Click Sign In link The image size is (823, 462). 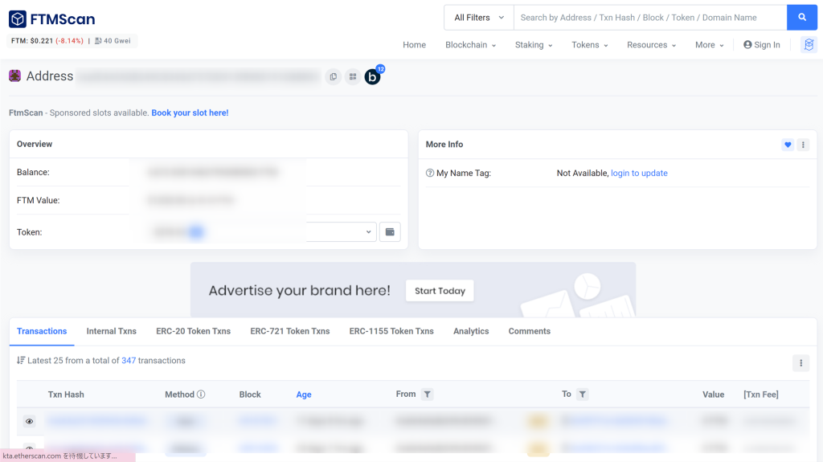coord(762,45)
